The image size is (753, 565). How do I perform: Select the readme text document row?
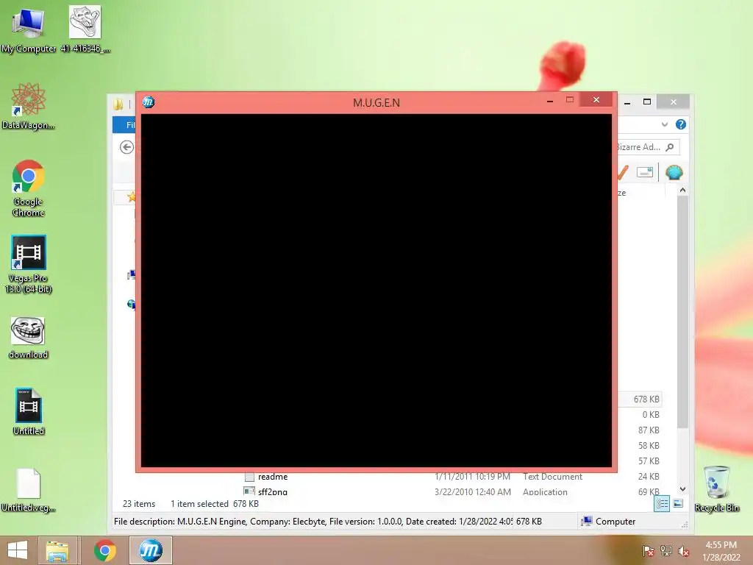point(452,477)
